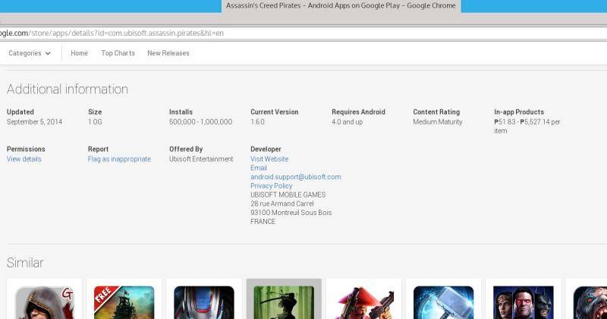Screen dimensions: 607x319
Task: Open the blue robot helmet app icon
Action: point(204,302)
